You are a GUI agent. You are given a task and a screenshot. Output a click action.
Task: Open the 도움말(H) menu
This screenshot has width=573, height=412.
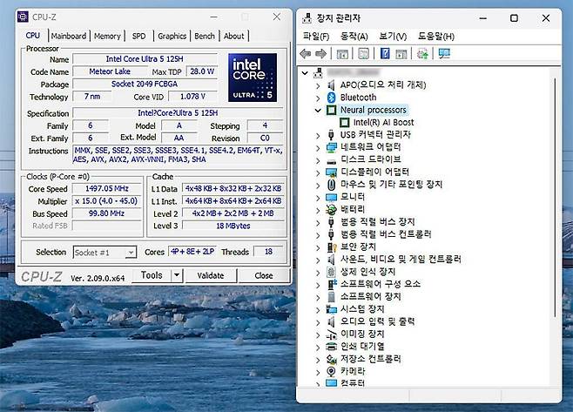(436, 37)
